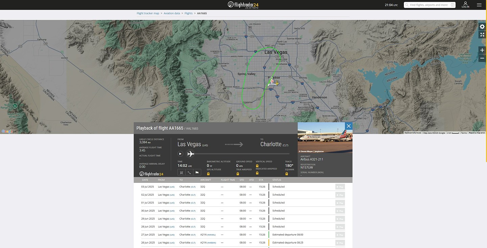This screenshot has width=487, height=248.
Task: Open Aviation data breadcrumb link
Action: click(172, 14)
